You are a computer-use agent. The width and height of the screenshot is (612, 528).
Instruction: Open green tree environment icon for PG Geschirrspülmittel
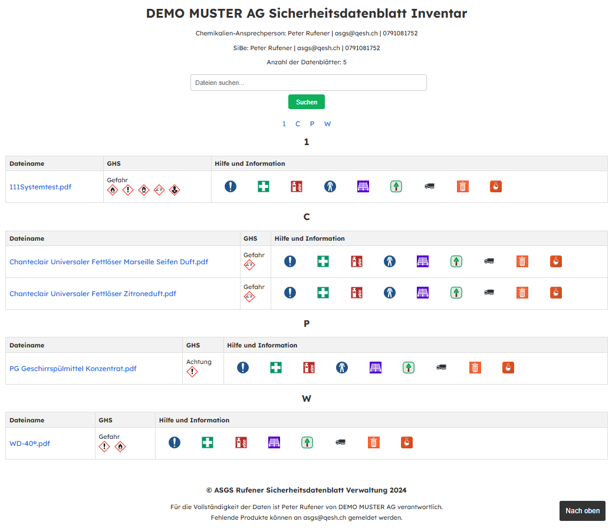point(409,368)
